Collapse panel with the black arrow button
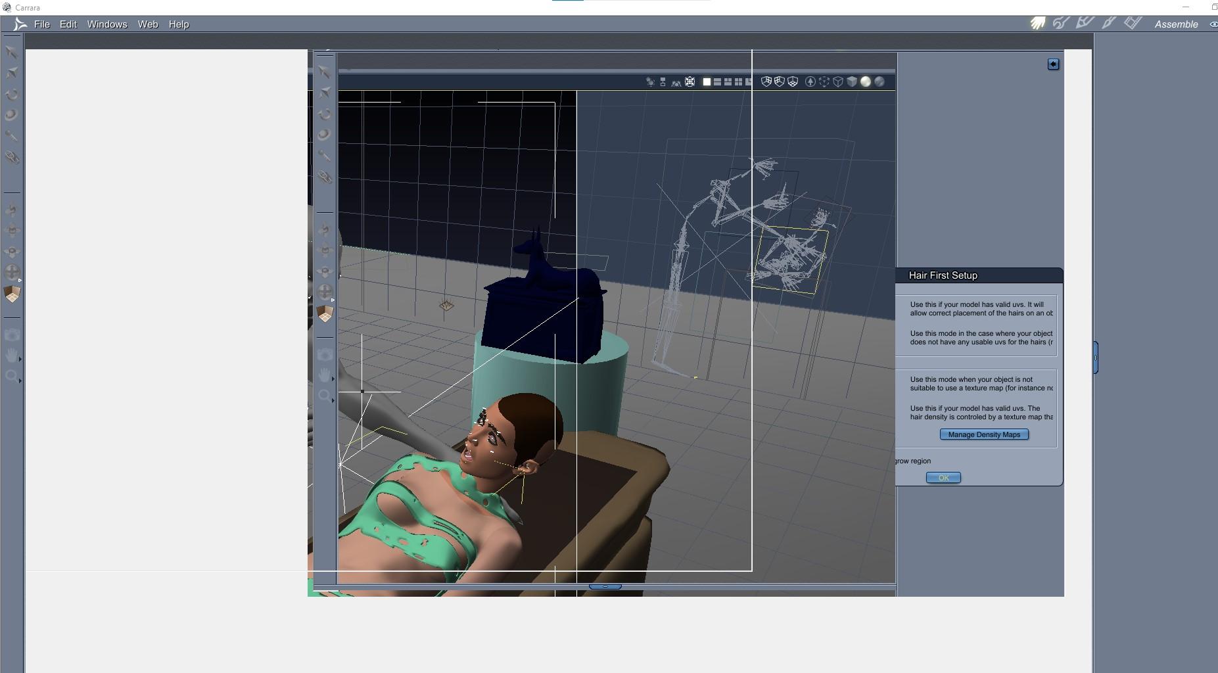This screenshot has width=1218, height=673. tap(1053, 64)
